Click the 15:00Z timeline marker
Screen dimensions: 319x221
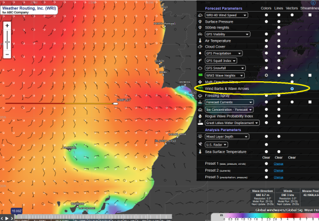[16, 211]
